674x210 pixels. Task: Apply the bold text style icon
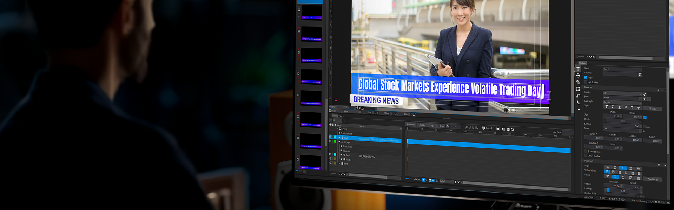tap(607, 107)
